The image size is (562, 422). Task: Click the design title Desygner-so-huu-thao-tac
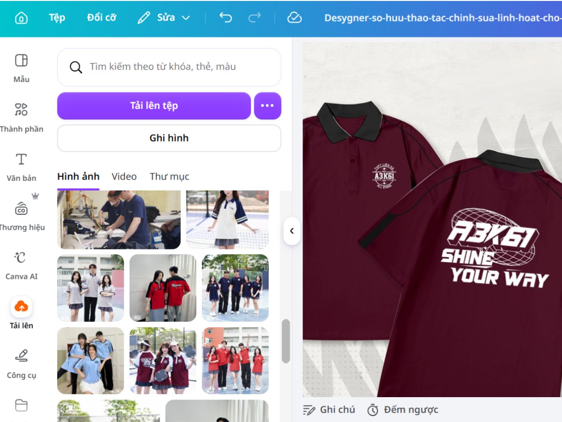pyautogui.click(x=443, y=18)
